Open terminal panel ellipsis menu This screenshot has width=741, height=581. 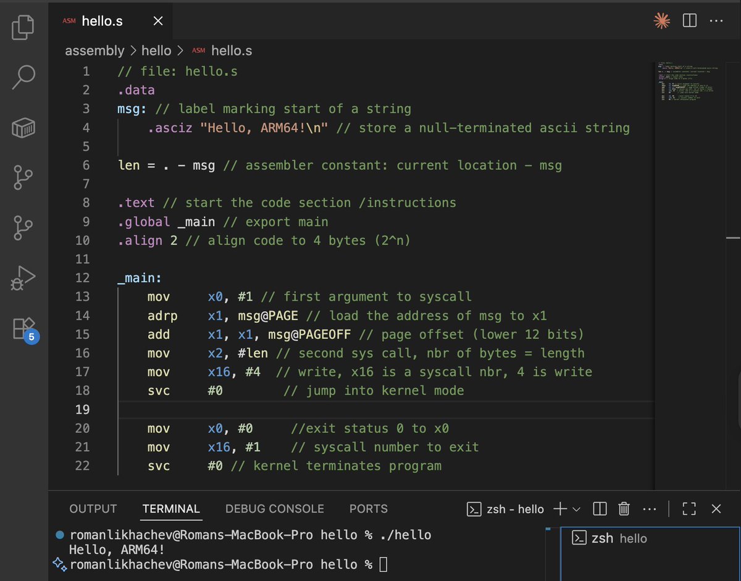tap(650, 509)
